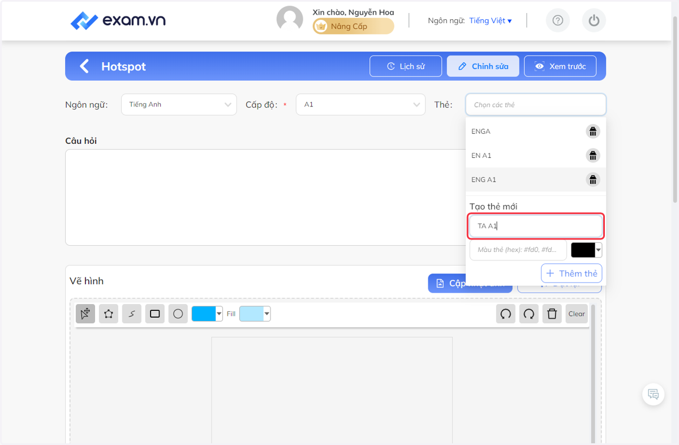Click the Xem trước preview button
679x445 pixels.
[560, 66]
